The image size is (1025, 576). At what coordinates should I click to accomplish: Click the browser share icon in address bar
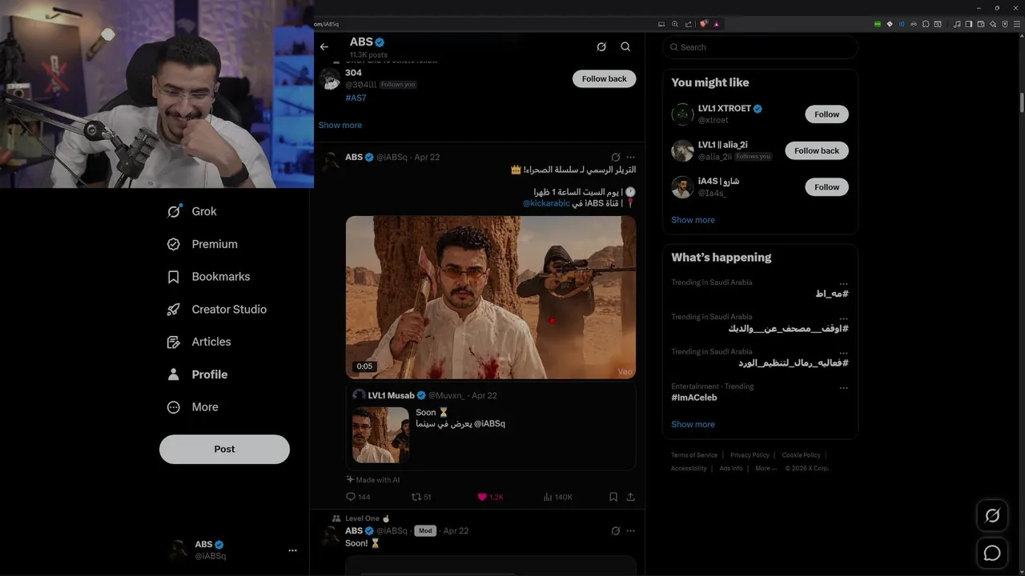pyautogui.click(x=688, y=24)
